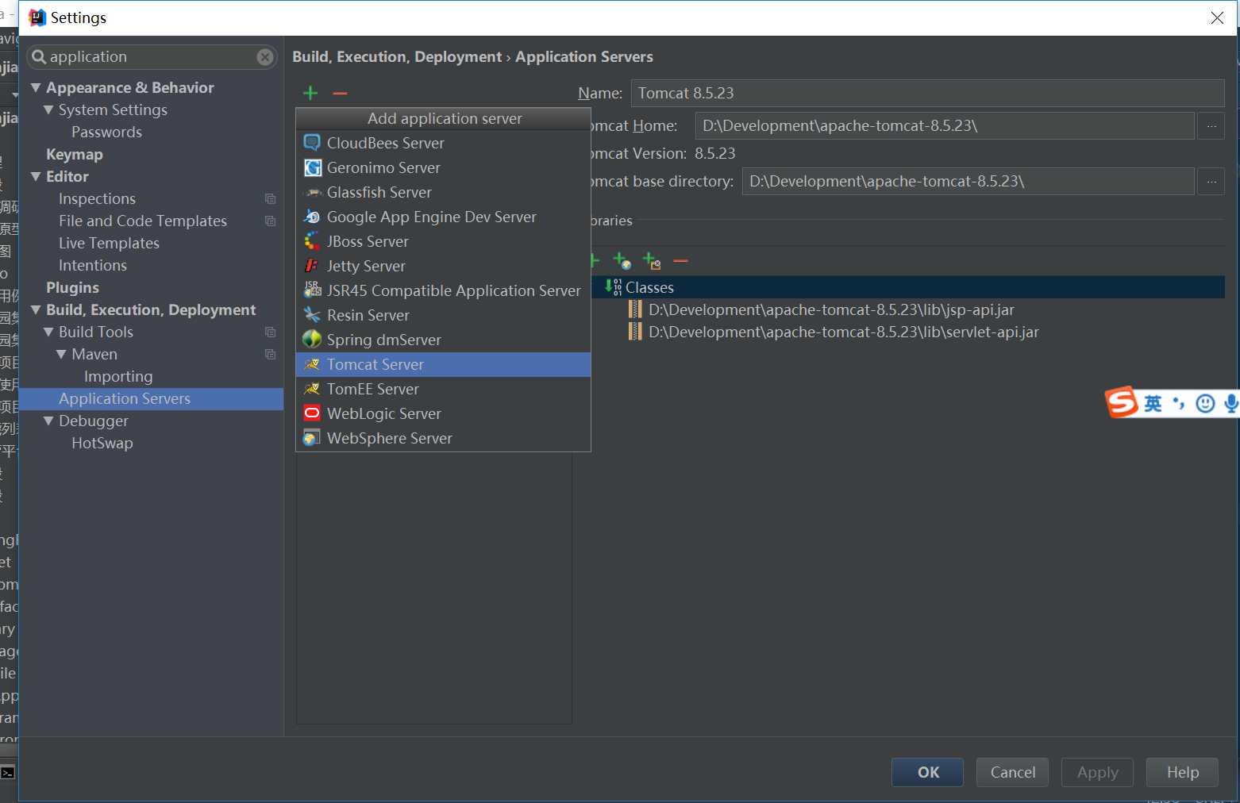This screenshot has width=1240, height=803.
Task: Select Keymap in settings tree
Action: (75, 154)
